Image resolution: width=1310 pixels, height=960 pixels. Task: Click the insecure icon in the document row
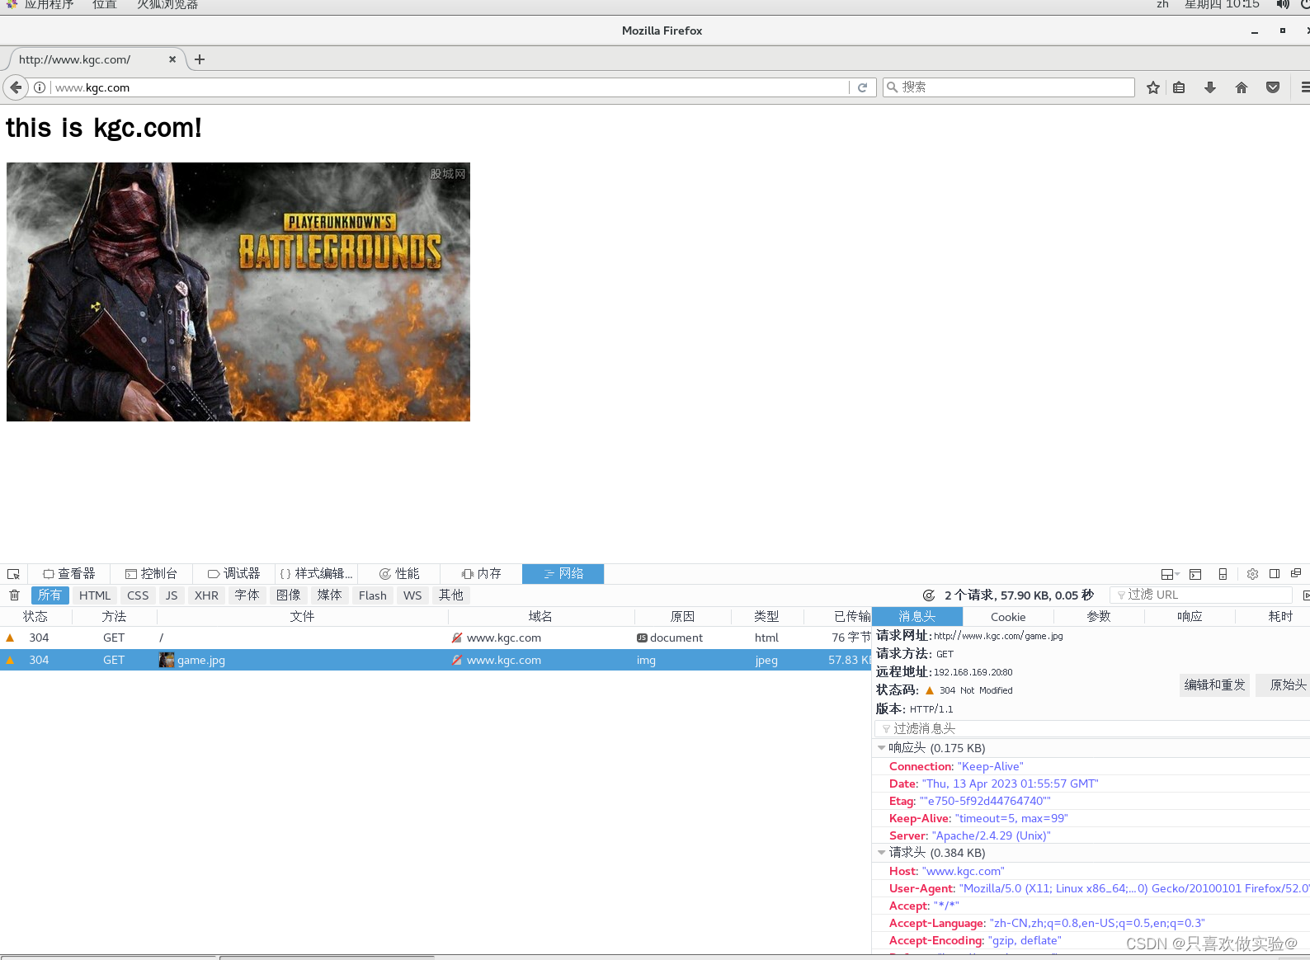click(456, 638)
